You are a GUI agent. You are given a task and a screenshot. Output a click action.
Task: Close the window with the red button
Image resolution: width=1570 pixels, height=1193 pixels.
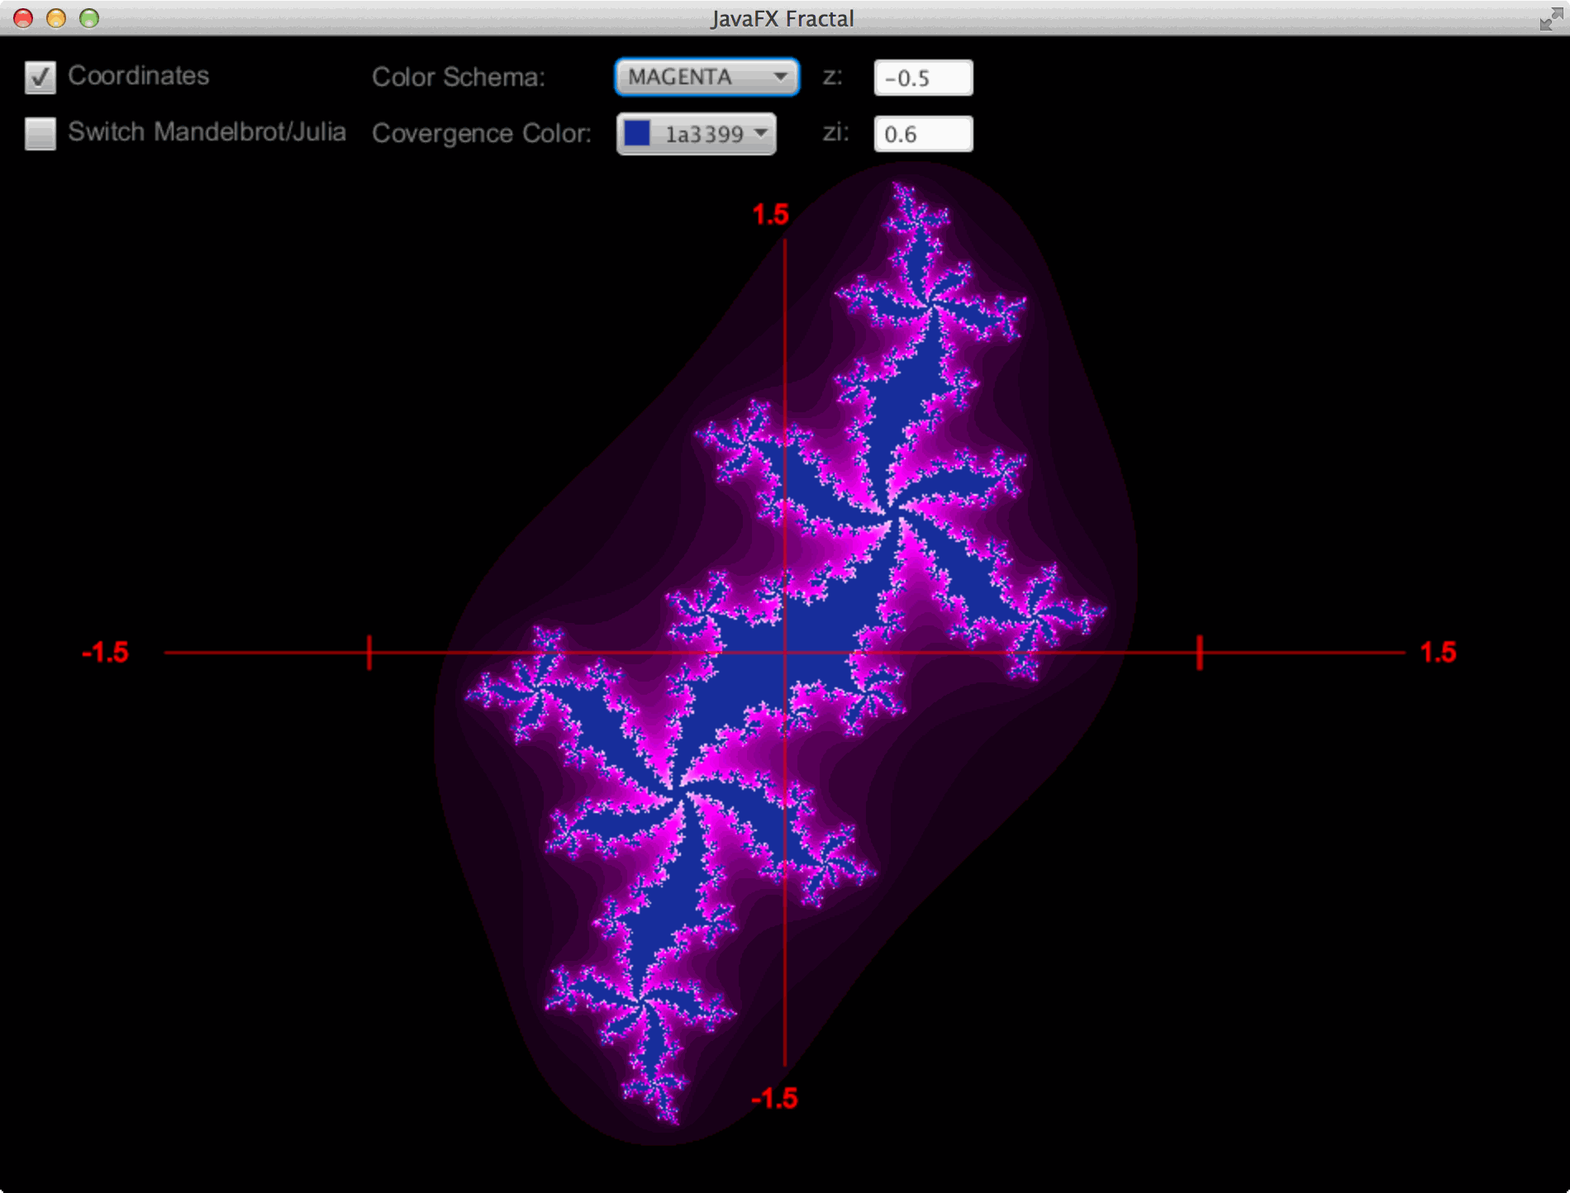tap(23, 18)
